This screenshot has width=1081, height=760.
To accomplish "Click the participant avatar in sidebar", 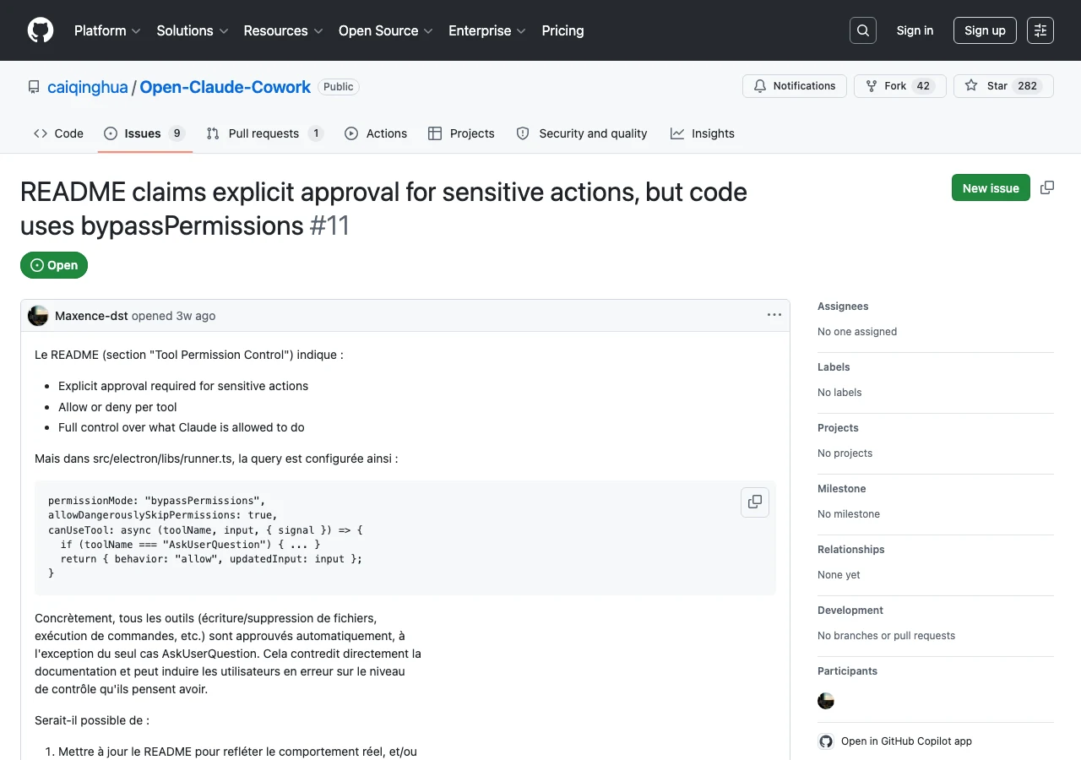I will click(x=826, y=701).
